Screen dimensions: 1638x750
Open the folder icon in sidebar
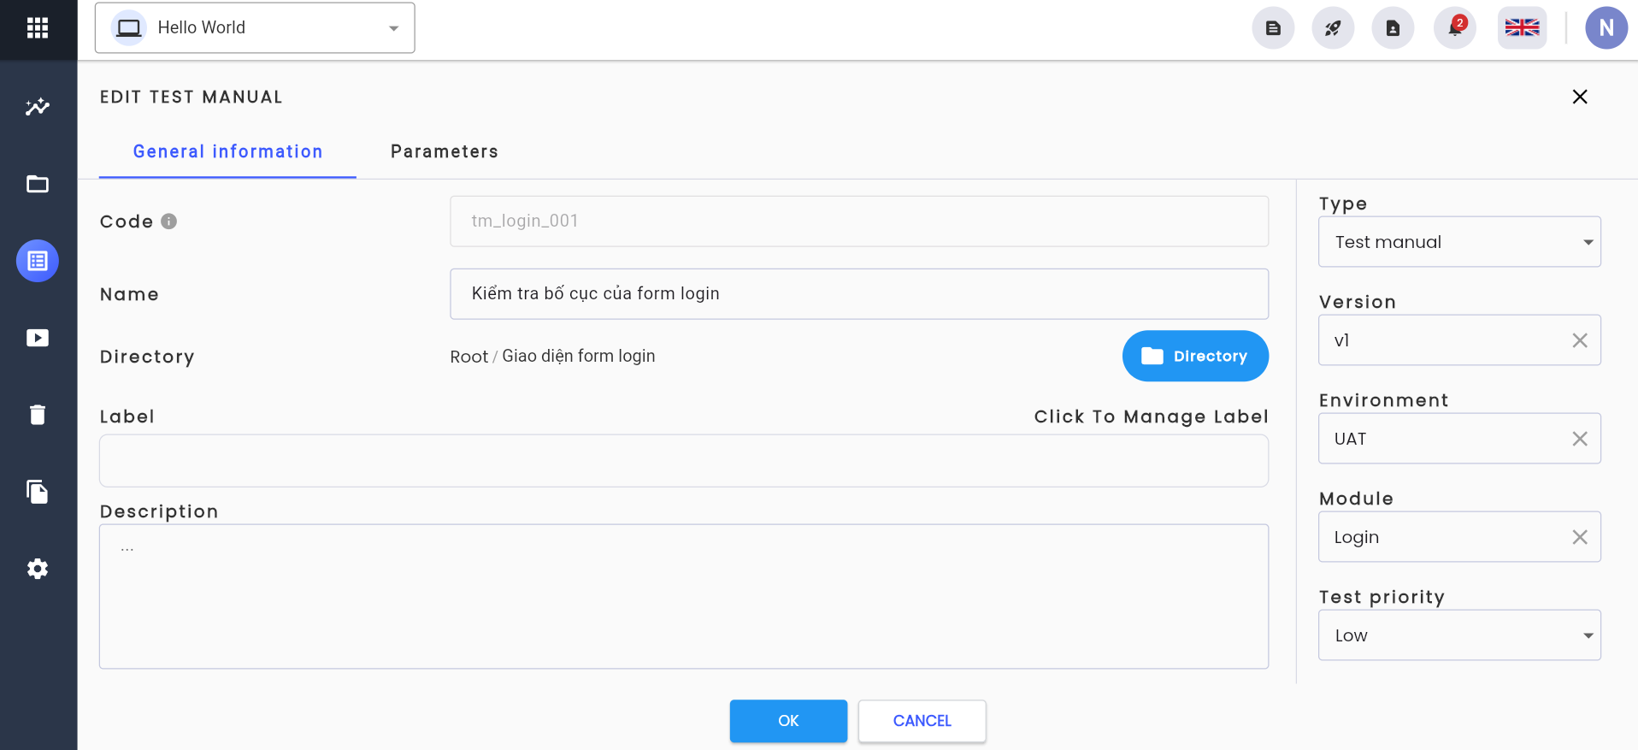(x=38, y=184)
